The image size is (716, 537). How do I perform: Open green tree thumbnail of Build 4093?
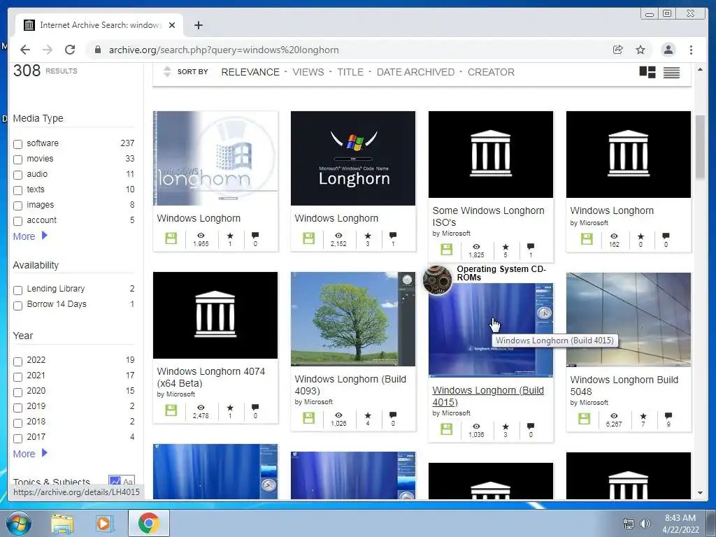point(353,319)
